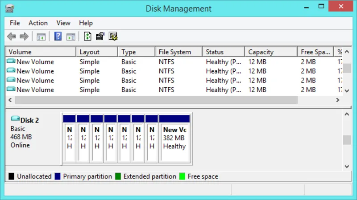Click the Forward arrow in the toolbar
Viewport: 357px width, 200px height.
click(x=24, y=37)
